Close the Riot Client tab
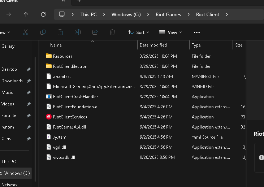 63,1
